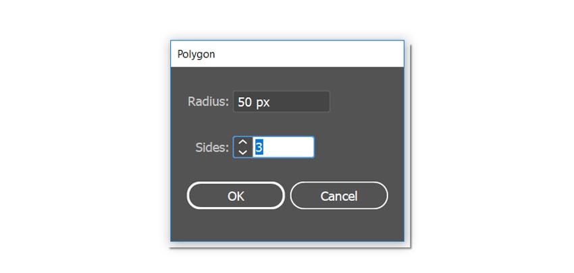Click the Sides label text

[x=212, y=148]
